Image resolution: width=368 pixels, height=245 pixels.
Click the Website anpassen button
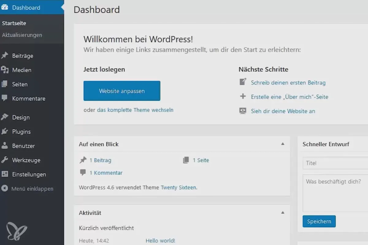click(x=122, y=91)
